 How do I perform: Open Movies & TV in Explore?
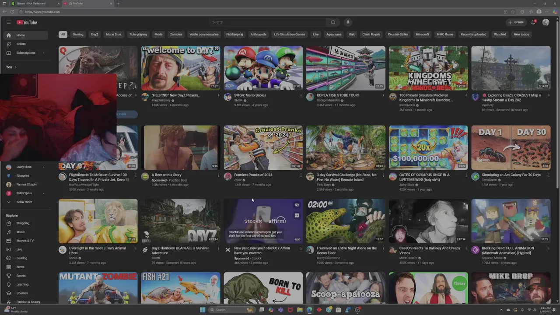click(x=26, y=241)
